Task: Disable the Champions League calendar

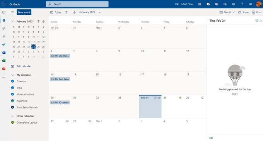Action: point(12,122)
